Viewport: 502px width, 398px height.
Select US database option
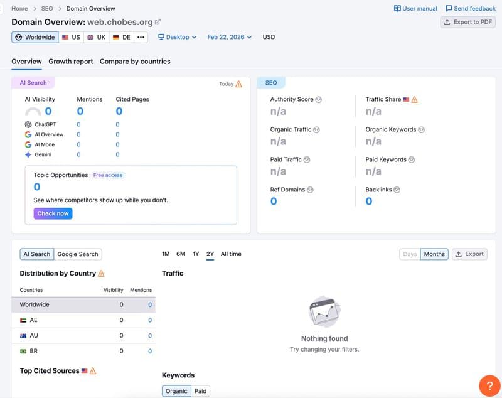point(71,37)
